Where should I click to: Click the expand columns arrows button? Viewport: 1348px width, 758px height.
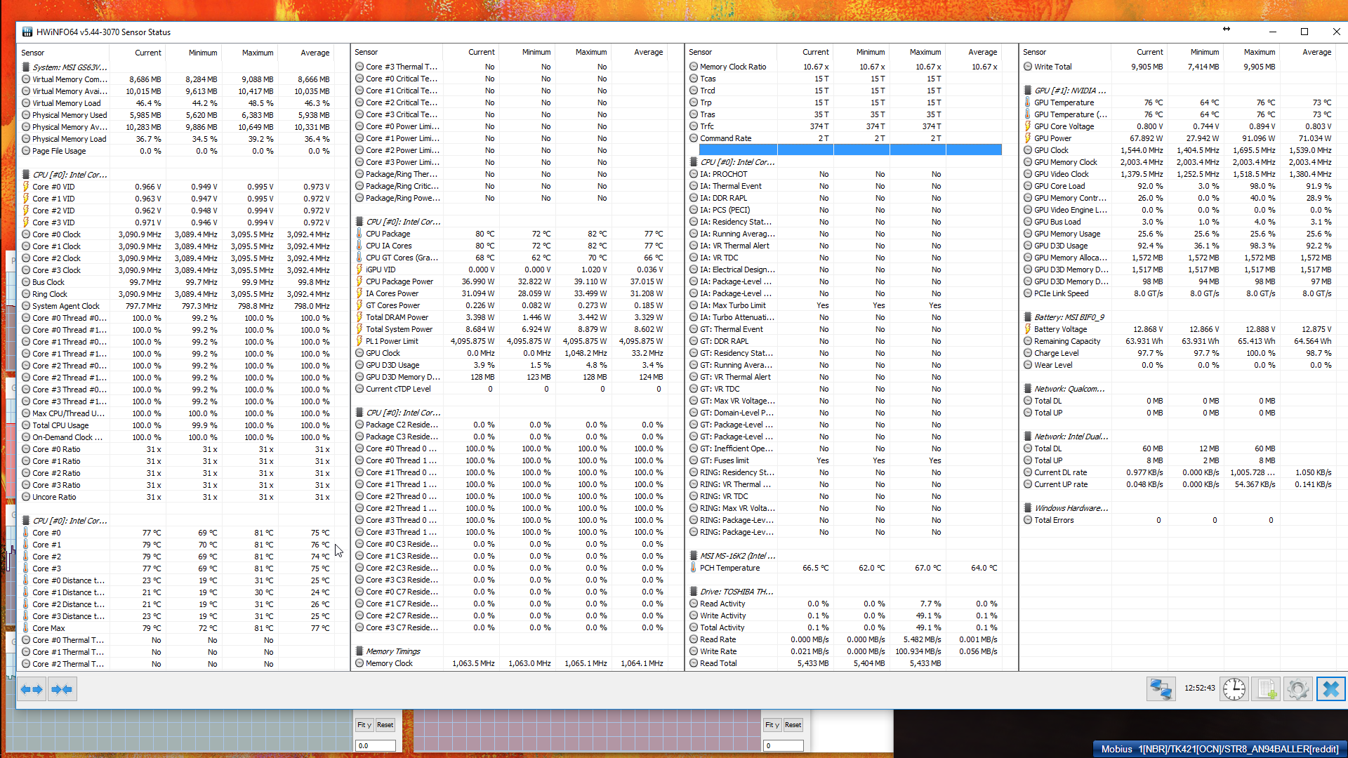pos(32,689)
